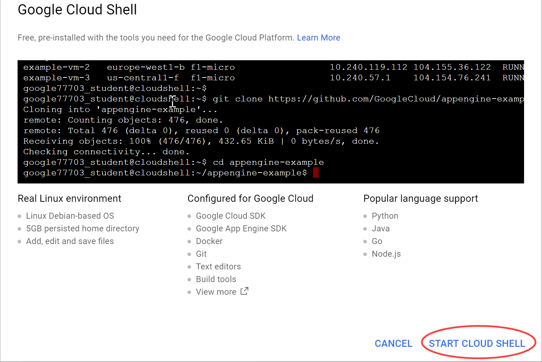Click the Google Cloud Shell title
Image resolution: width=542 pixels, height=362 pixels.
pos(77,10)
